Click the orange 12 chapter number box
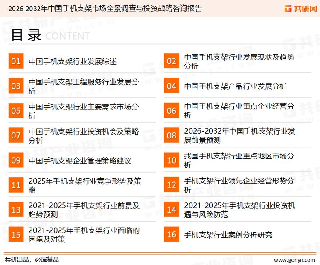The image size is (320, 265). coord(172,185)
